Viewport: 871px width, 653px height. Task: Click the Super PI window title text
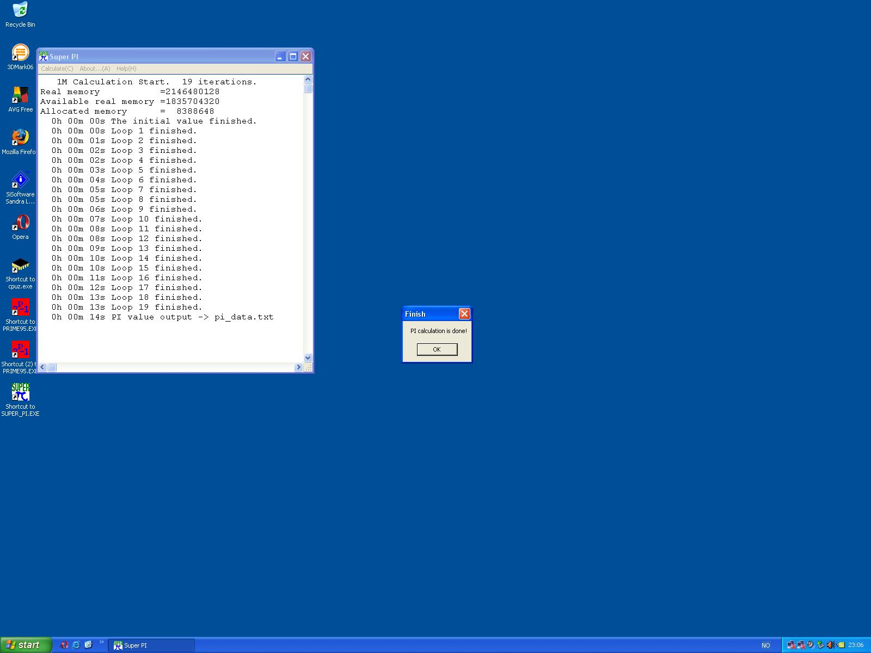(x=64, y=57)
